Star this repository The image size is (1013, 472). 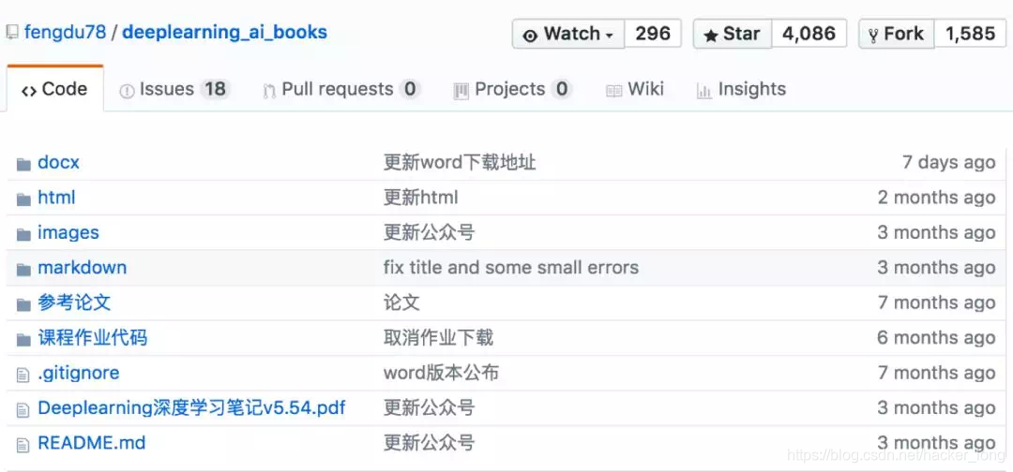tap(733, 34)
